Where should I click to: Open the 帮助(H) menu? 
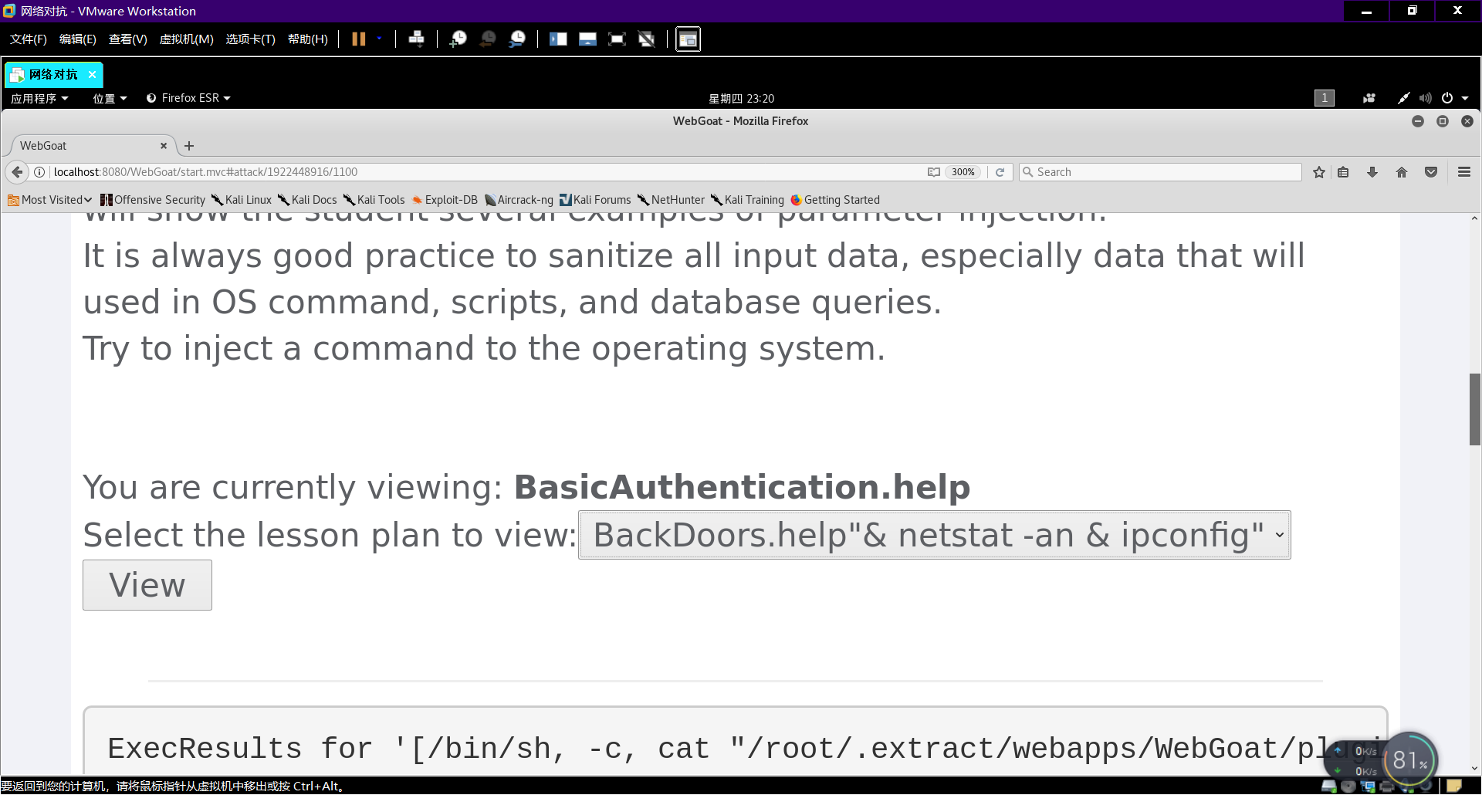(x=307, y=39)
